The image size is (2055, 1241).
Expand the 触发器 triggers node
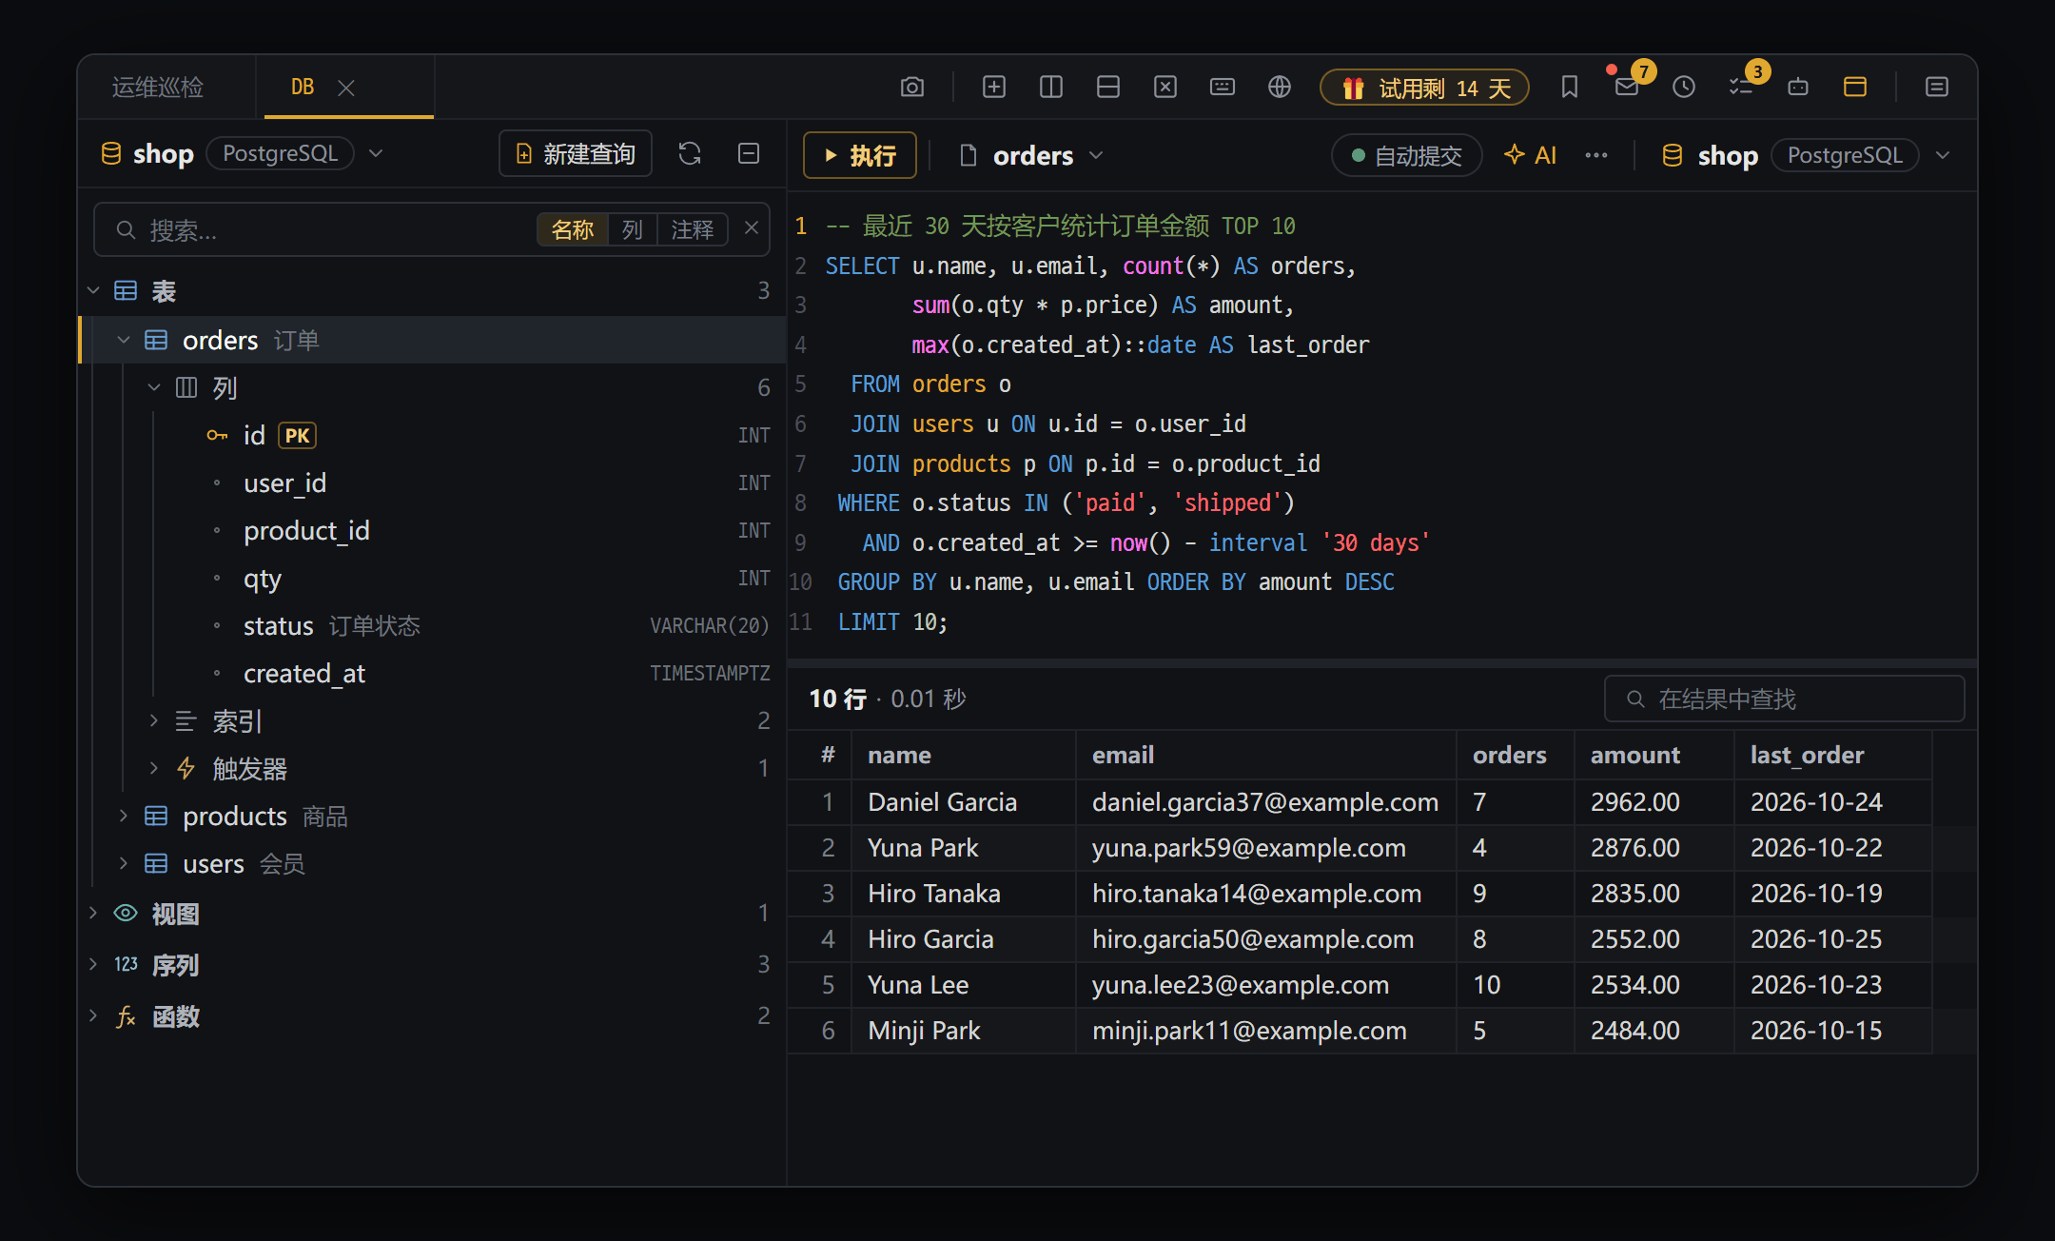(153, 768)
